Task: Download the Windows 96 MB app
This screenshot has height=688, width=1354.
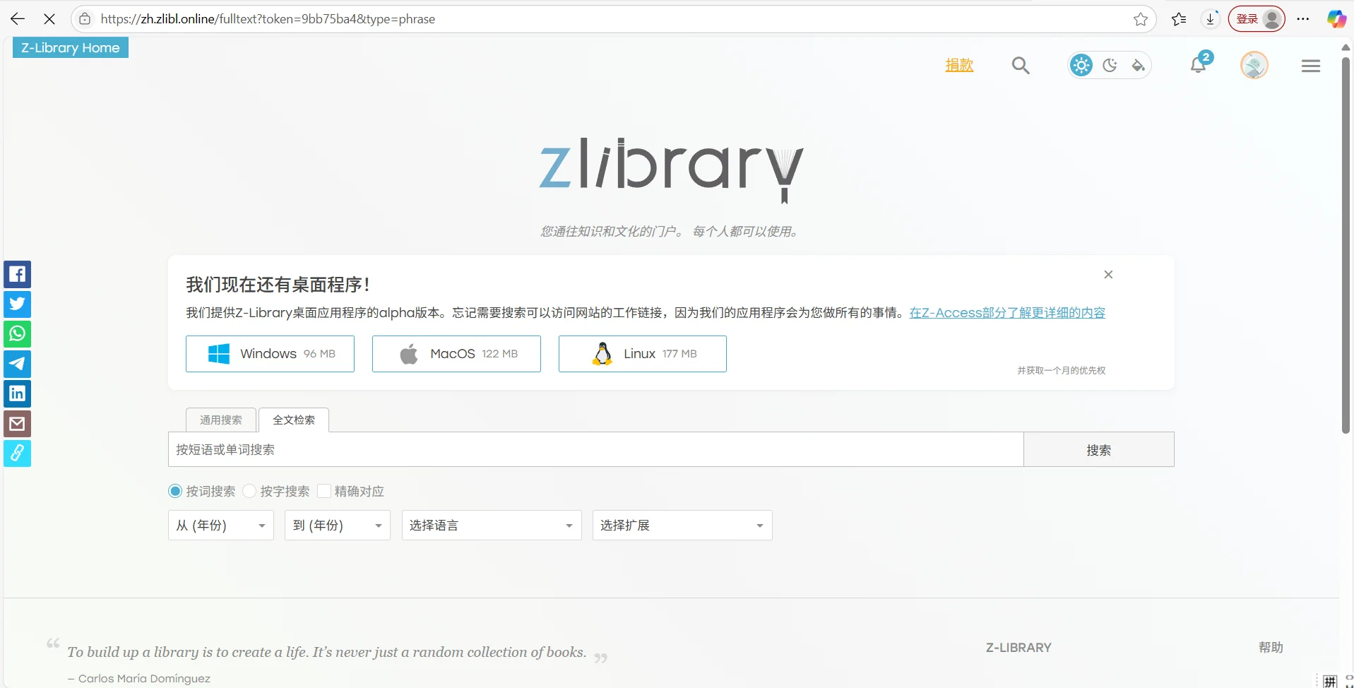Action: [x=270, y=354]
